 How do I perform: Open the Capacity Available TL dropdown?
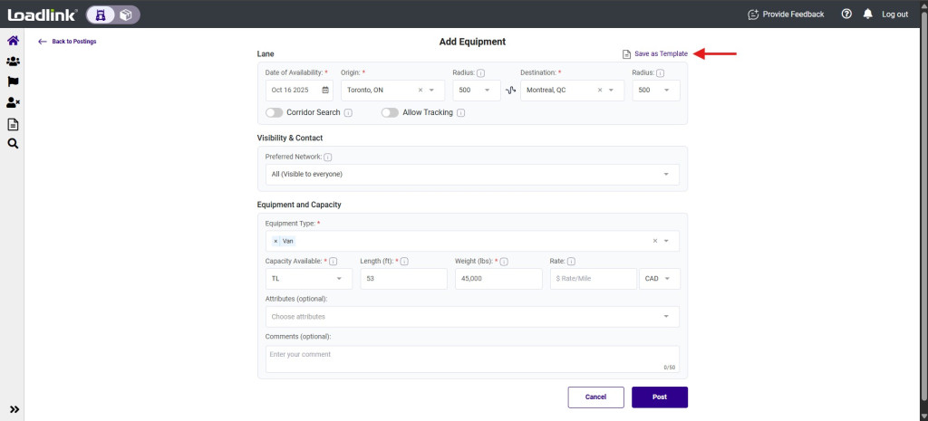click(308, 279)
